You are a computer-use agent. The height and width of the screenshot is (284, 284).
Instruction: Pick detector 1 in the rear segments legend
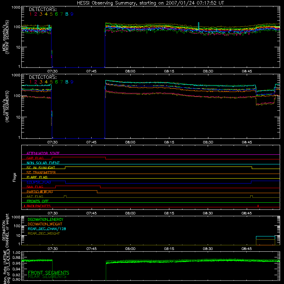click(31, 82)
